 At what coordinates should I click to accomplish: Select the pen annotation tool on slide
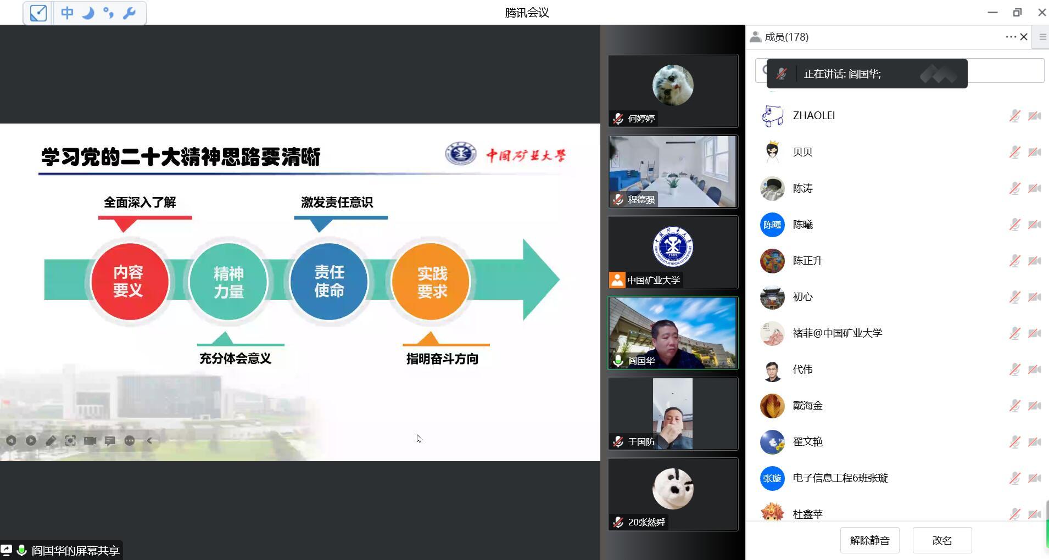[x=51, y=440]
